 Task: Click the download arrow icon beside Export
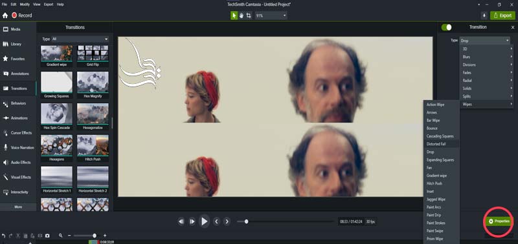pos(484,15)
